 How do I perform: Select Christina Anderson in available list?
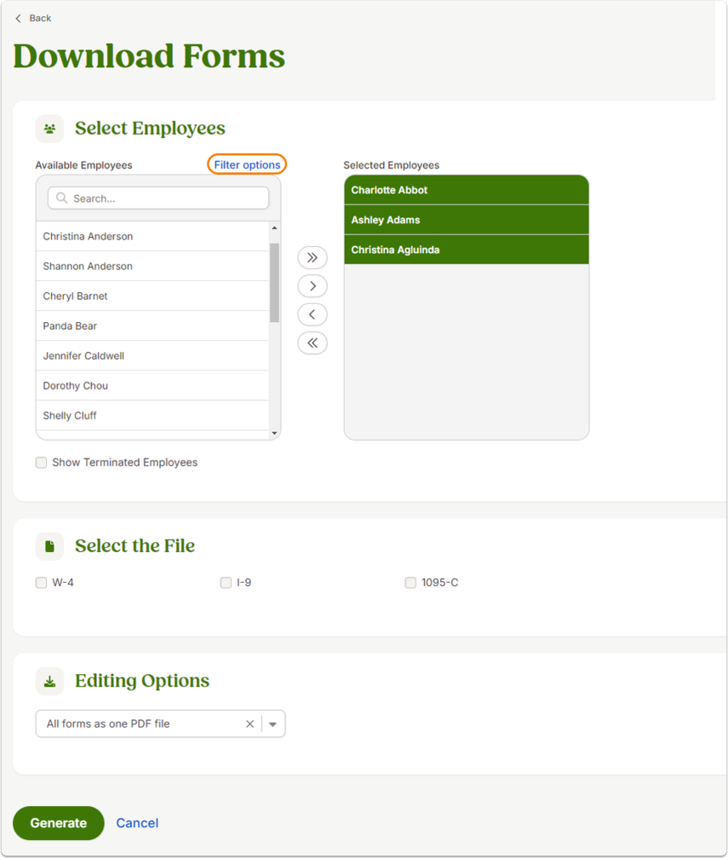coord(152,236)
